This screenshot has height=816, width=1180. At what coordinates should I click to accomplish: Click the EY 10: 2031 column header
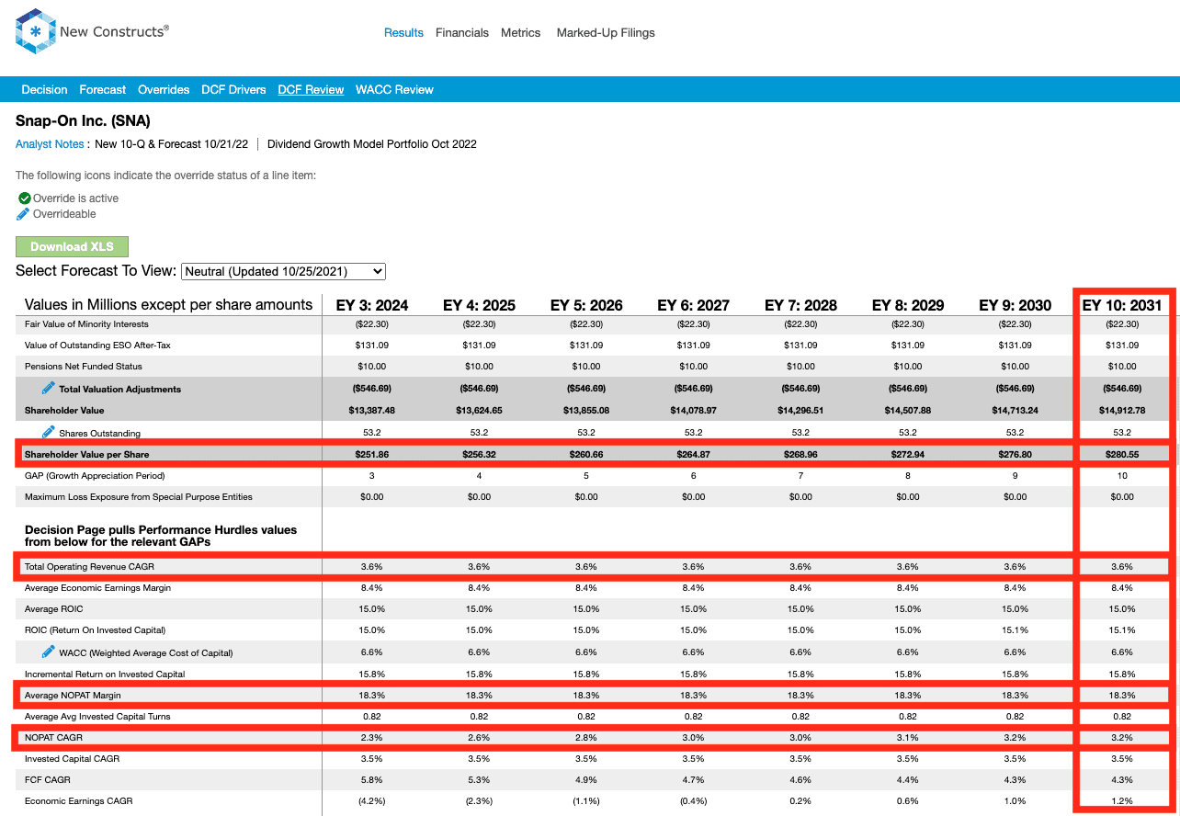pyautogui.click(x=1121, y=305)
